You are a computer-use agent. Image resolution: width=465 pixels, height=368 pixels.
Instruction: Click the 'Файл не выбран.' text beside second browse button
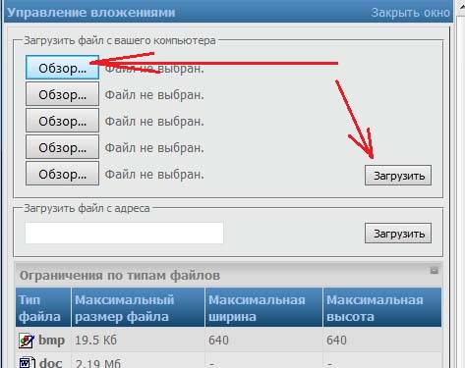(154, 95)
